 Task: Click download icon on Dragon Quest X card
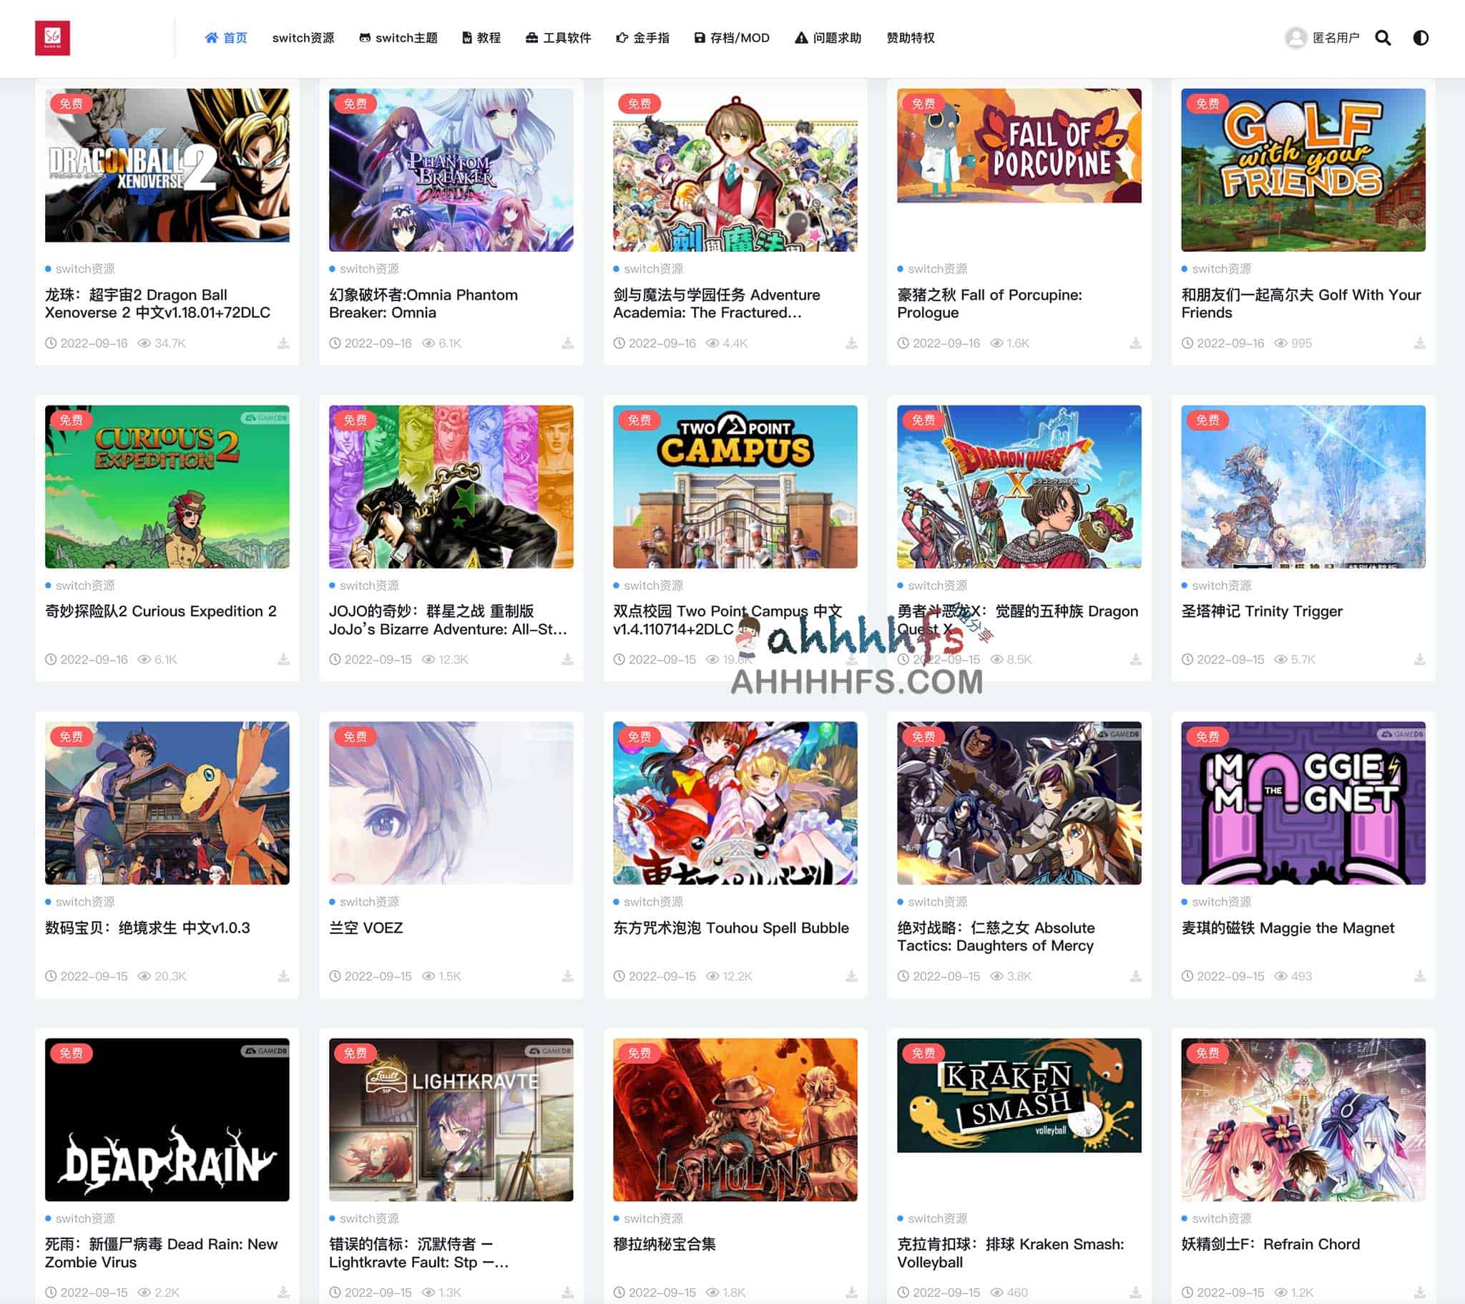(x=1135, y=659)
